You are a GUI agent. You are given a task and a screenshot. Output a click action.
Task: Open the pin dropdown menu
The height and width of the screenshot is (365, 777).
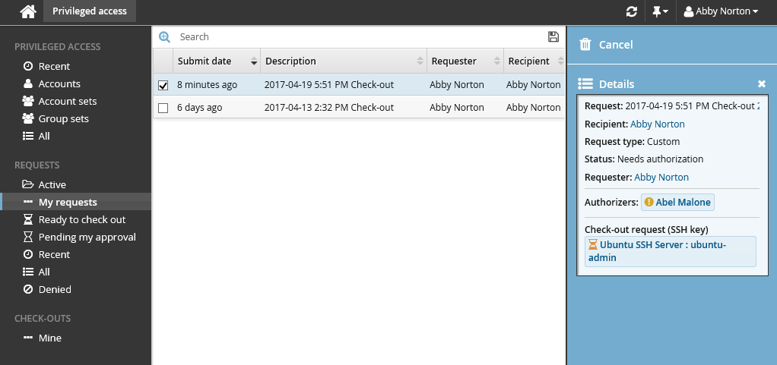tap(659, 11)
